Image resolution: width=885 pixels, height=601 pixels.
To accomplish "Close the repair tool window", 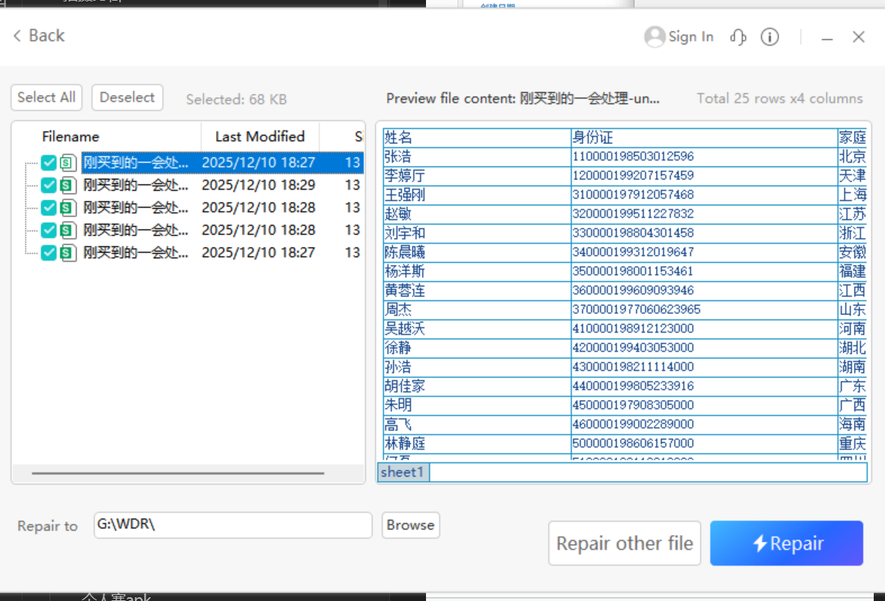I will (x=859, y=37).
